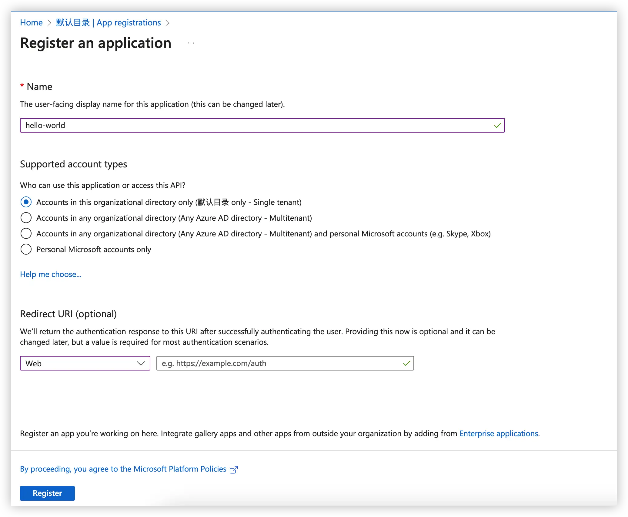This screenshot has width=628, height=517.
Task: Open Help me choose link
Action: pos(51,274)
